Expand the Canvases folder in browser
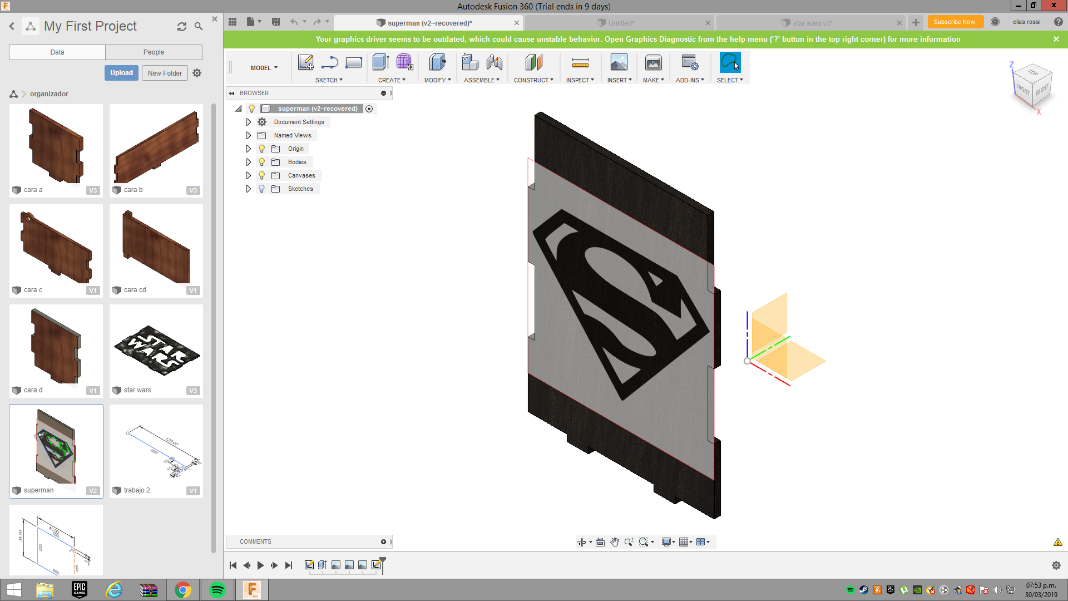This screenshot has height=601, width=1068. point(248,175)
